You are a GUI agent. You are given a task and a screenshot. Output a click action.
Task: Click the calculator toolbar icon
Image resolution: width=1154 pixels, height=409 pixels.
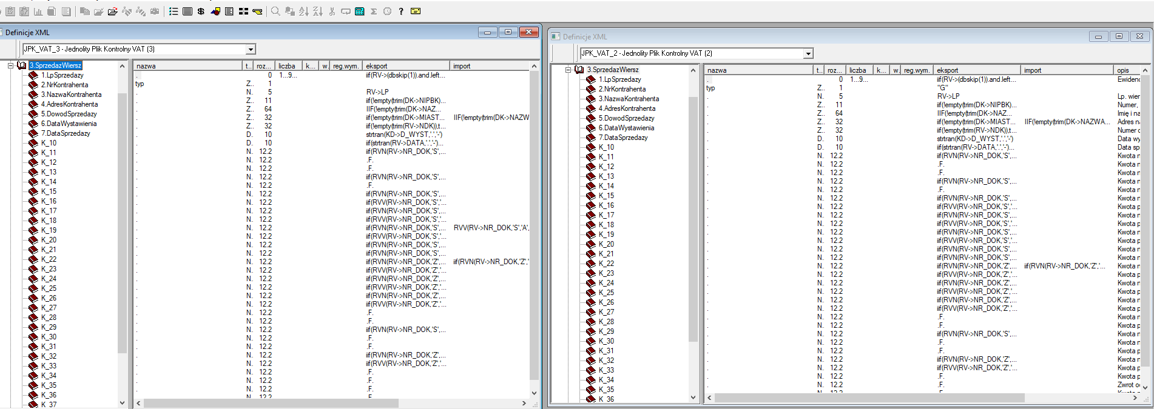[360, 12]
